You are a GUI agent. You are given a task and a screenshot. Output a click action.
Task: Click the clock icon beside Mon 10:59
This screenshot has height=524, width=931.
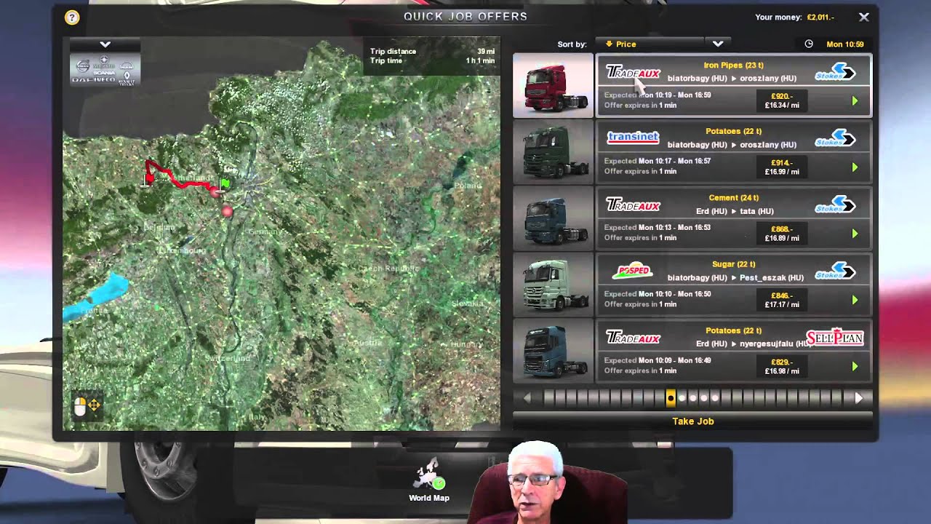809,44
